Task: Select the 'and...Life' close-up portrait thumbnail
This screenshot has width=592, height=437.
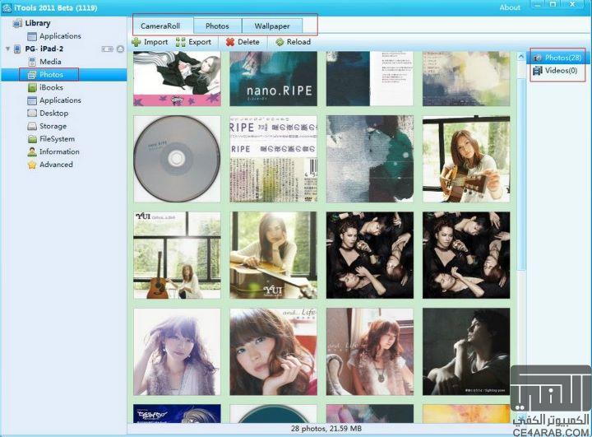Action: (273, 352)
